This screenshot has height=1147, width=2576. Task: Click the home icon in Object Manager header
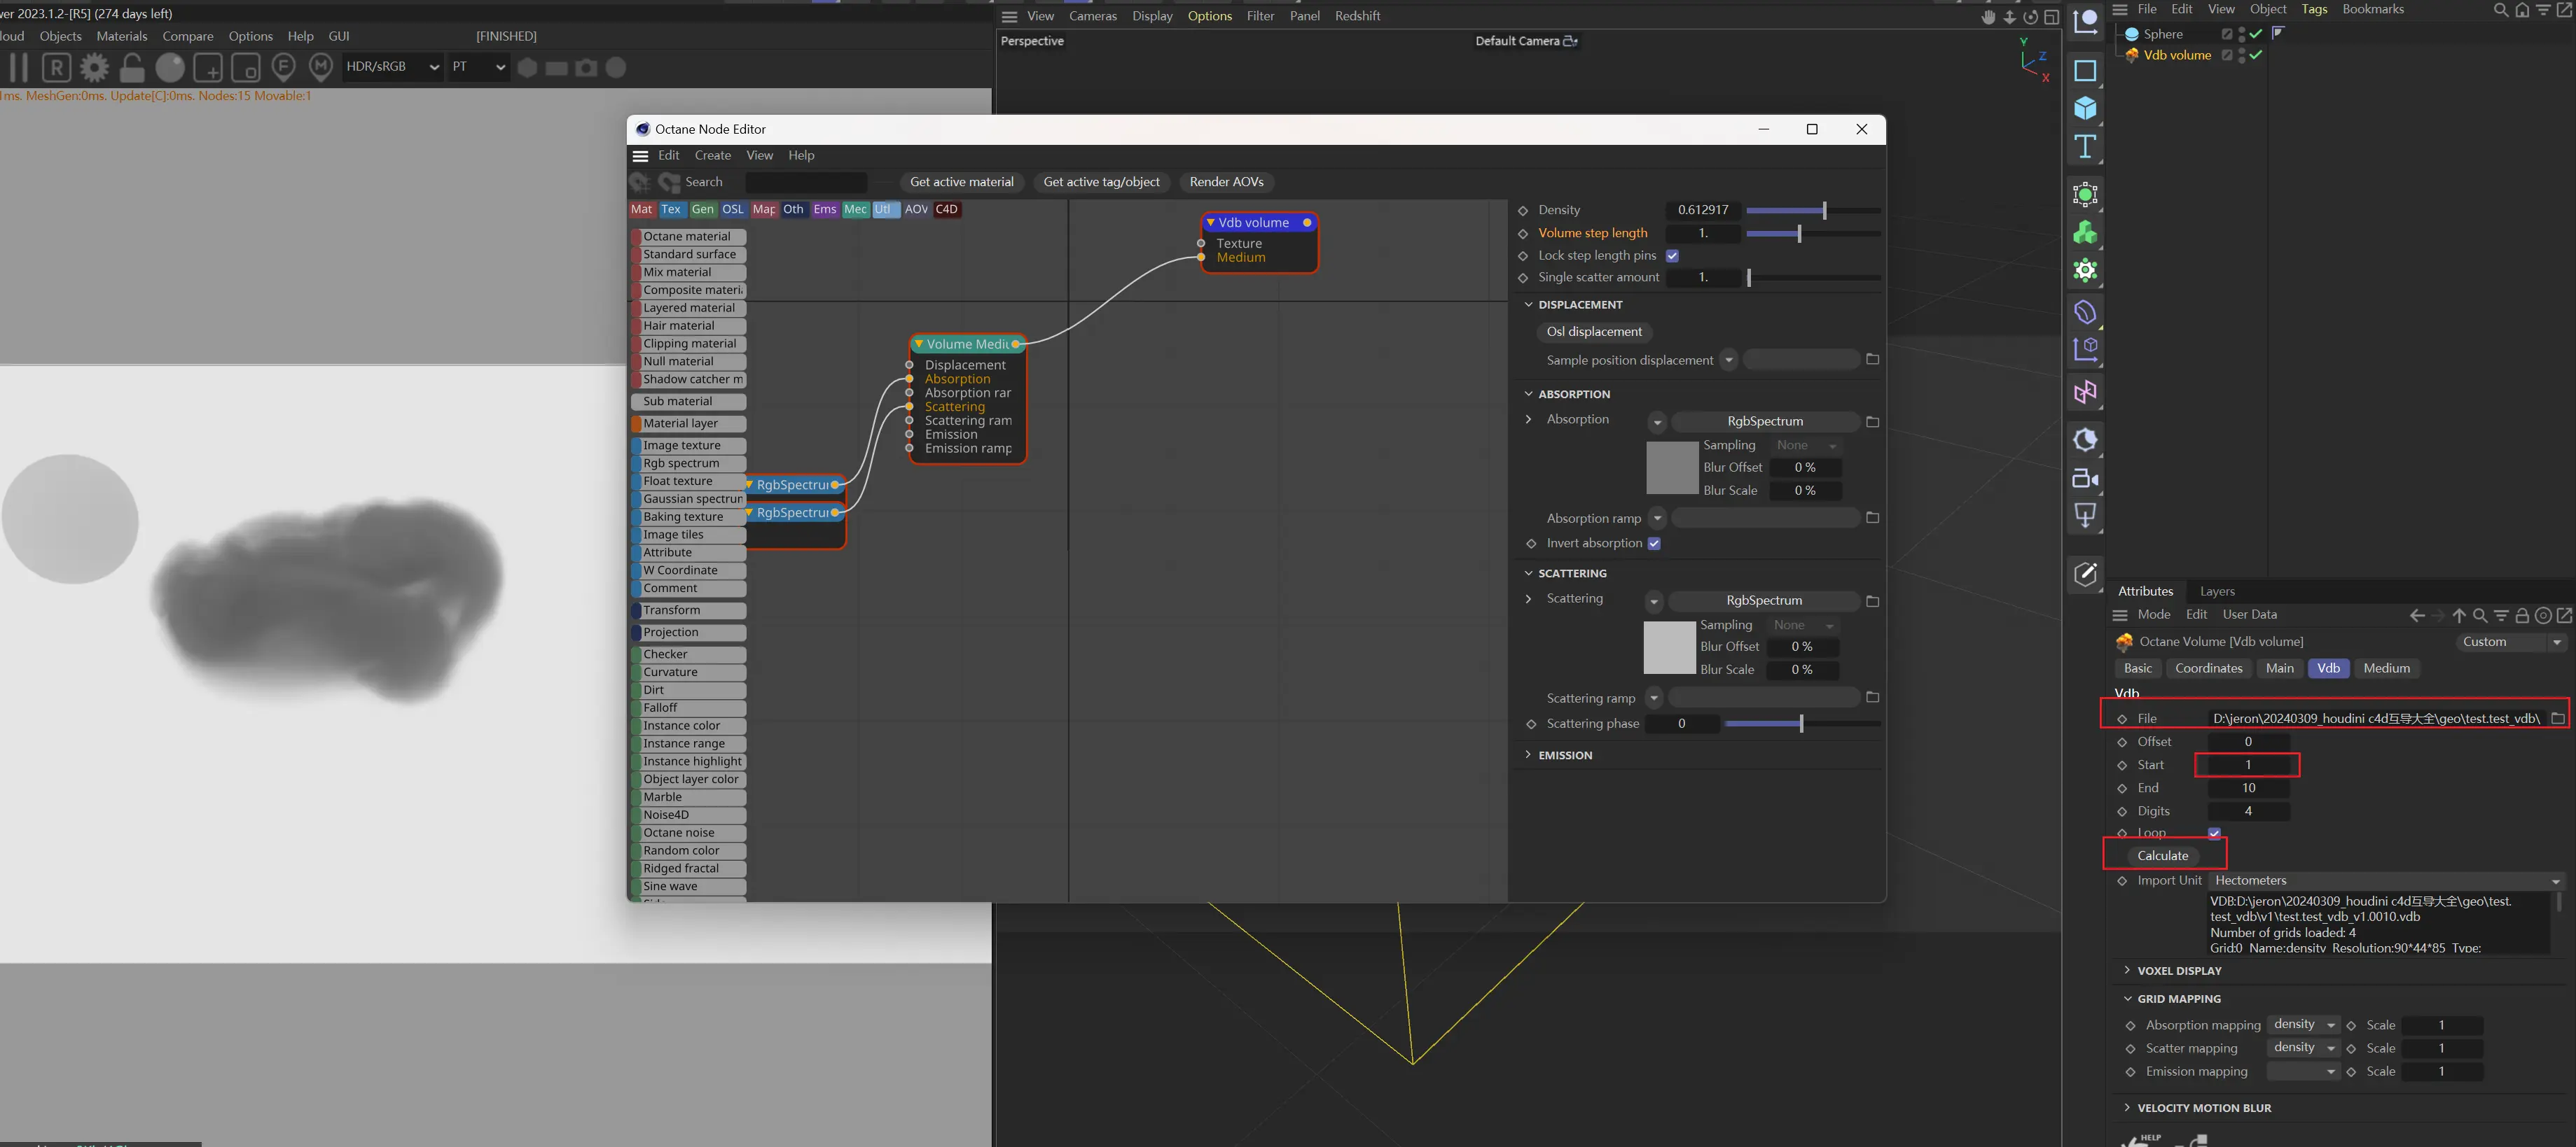click(2522, 10)
